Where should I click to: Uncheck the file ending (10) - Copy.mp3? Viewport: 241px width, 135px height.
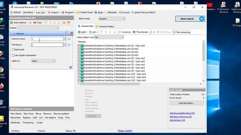click(x=79, y=74)
